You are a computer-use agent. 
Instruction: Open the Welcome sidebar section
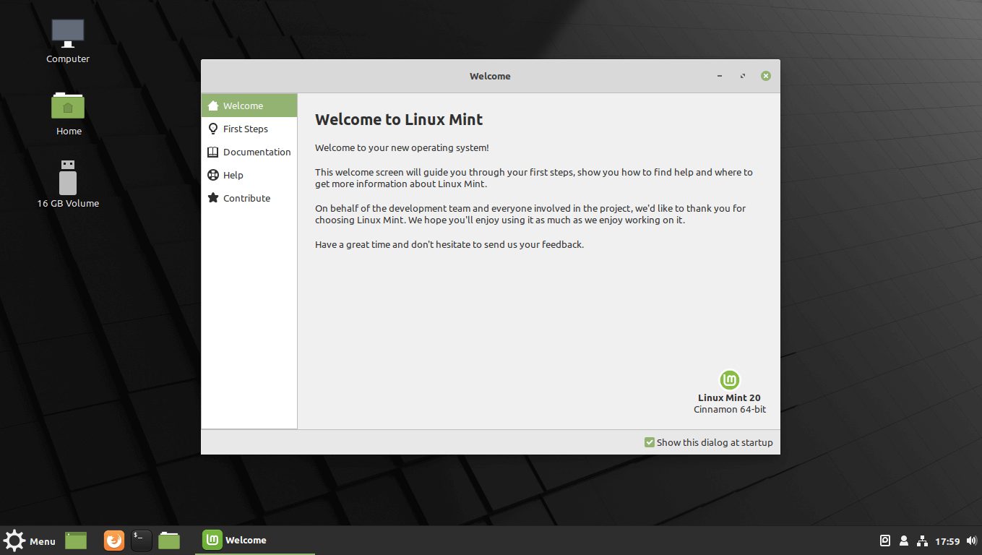click(249, 106)
